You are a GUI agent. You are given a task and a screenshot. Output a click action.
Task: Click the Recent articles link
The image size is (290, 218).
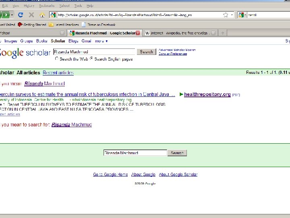click(58, 73)
